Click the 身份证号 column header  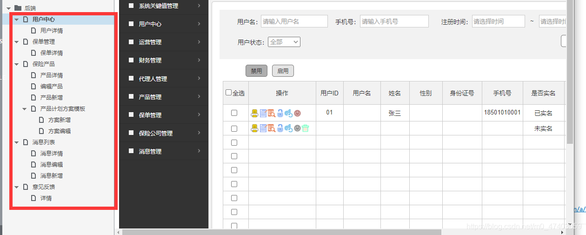(x=462, y=93)
